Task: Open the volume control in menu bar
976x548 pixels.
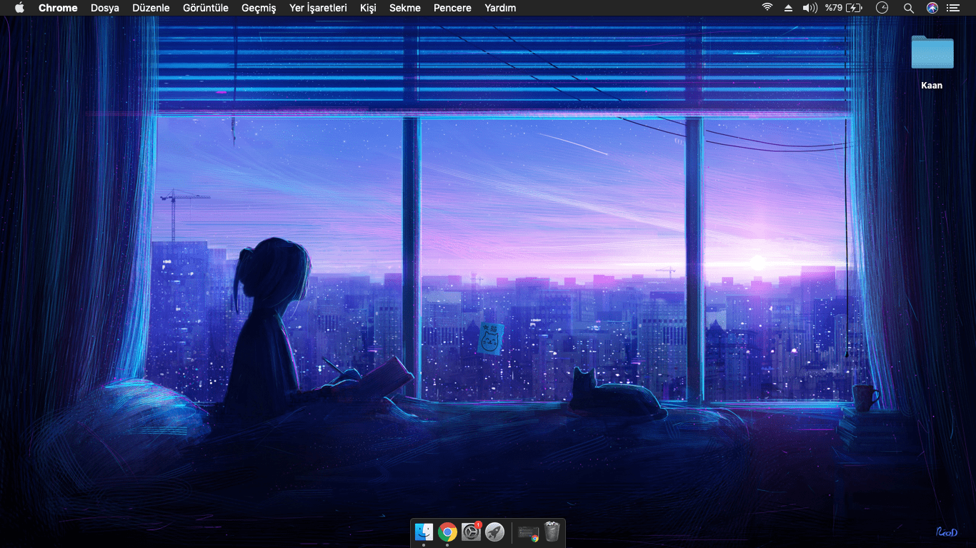Action: pos(810,8)
